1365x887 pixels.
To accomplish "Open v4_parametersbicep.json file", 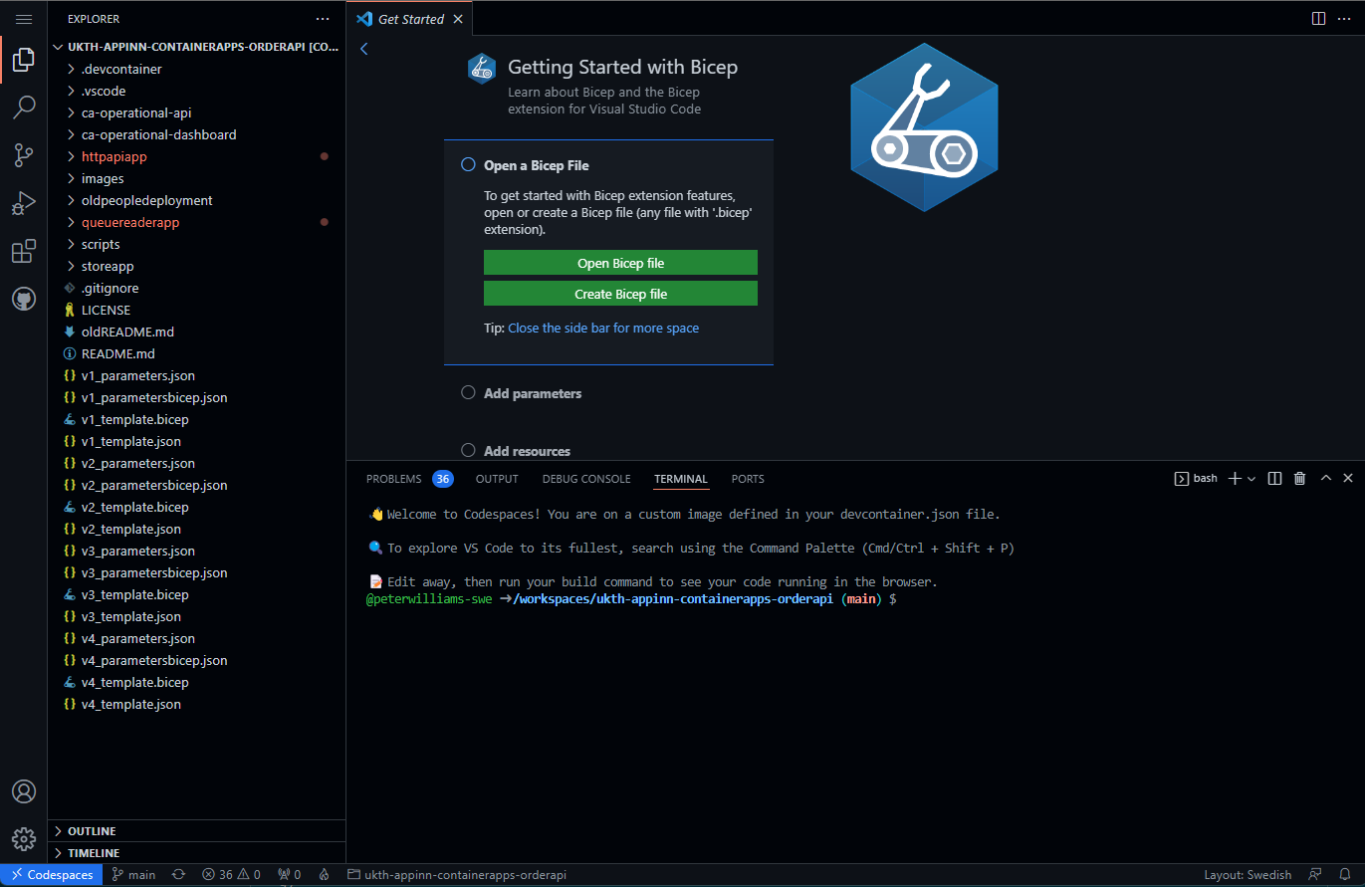I will coord(197,660).
